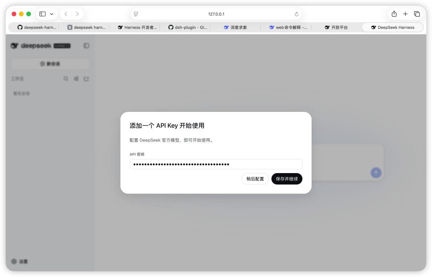Click the API 密钥 password input field

click(x=216, y=164)
